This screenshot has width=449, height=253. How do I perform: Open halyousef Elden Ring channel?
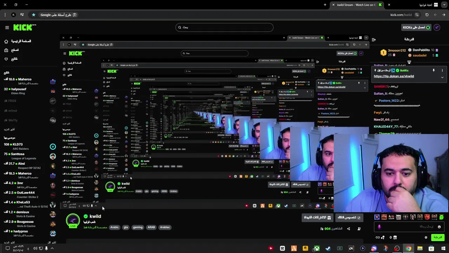30,91
